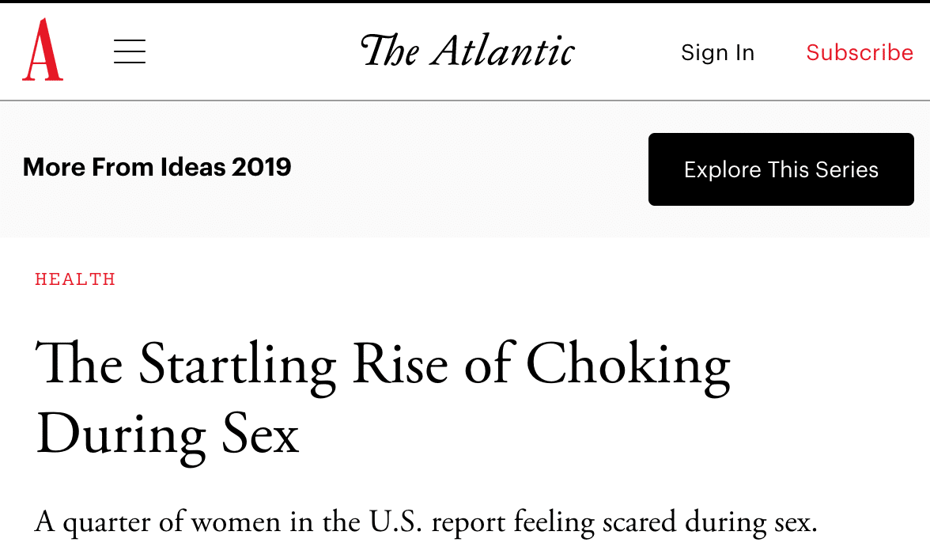Click the "More From Ideas 2019" heading
930x554 pixels.
[x=157, y=167]
